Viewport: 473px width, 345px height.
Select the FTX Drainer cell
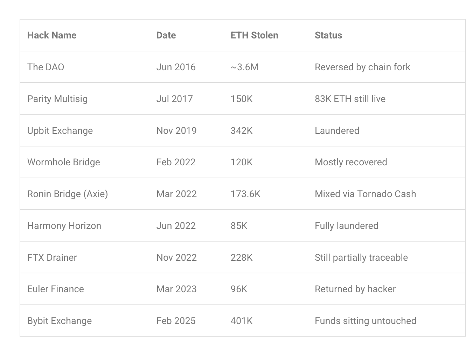click(52, 258)
